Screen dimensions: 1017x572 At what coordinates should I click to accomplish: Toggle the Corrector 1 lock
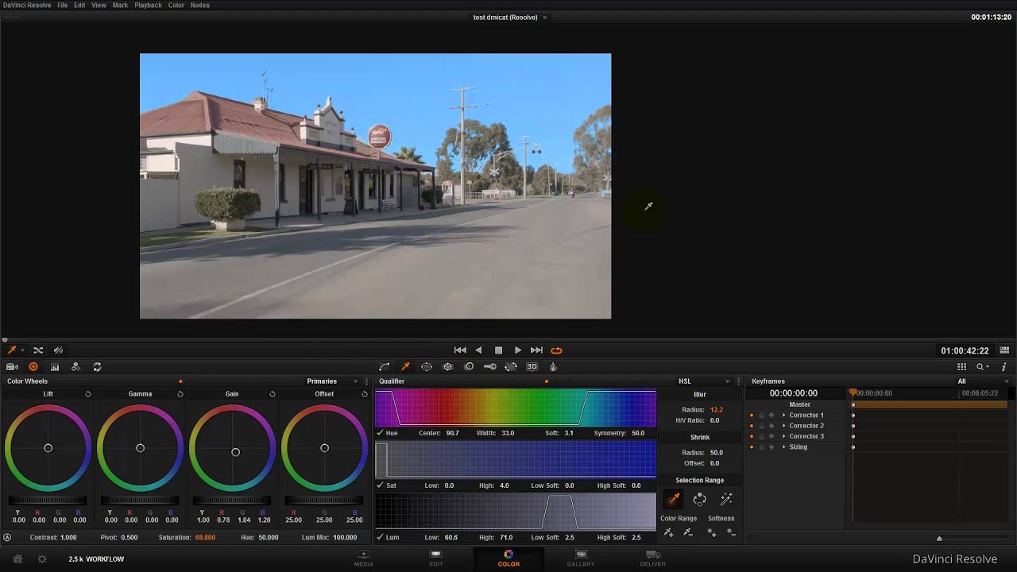(x=761, y=415)
